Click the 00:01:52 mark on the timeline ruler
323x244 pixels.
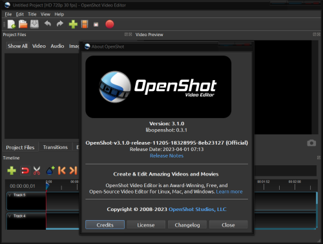pos(264,181)
